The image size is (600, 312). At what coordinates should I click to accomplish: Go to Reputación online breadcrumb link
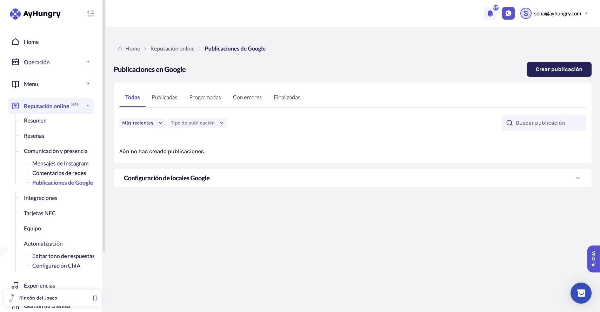[172, 49]
